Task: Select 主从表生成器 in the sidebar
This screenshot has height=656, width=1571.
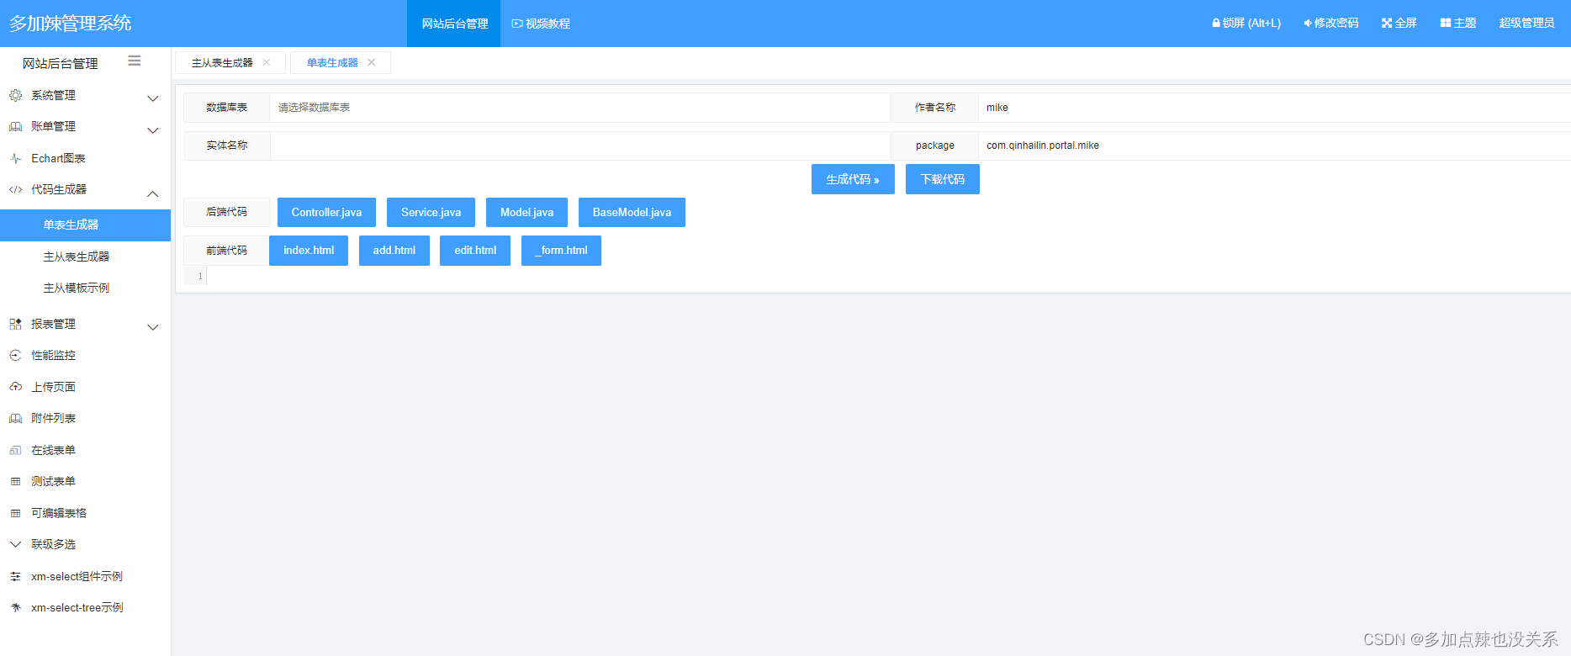Action: (85, 257)
